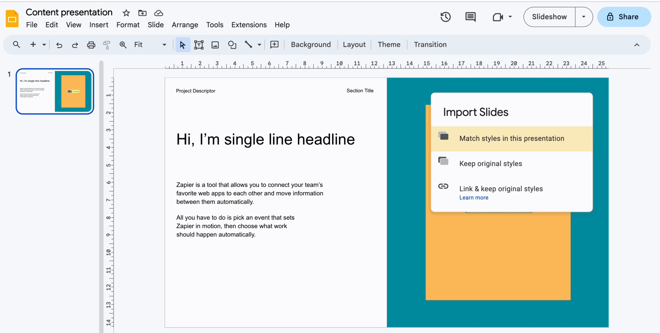This screenshot has height=333, width=660.
Task: Select the Print icon
Action: click(x=91, y=45)
